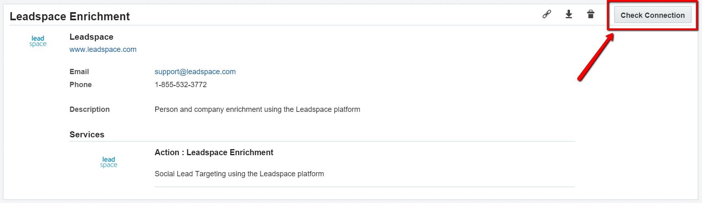Viewport: 702px width, 203px height.
Task: Select the phone number 1-855-532-3772
Action: (x=181, y=85)
